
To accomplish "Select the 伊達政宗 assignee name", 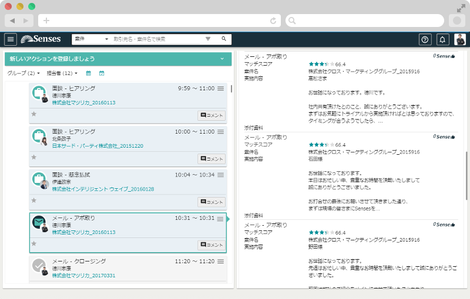I will pos(62,182).
